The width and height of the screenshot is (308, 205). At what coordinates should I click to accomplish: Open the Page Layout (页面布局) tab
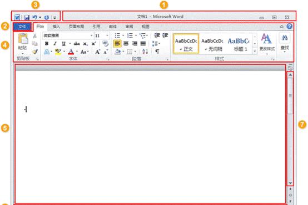click(x=76, y=27)
